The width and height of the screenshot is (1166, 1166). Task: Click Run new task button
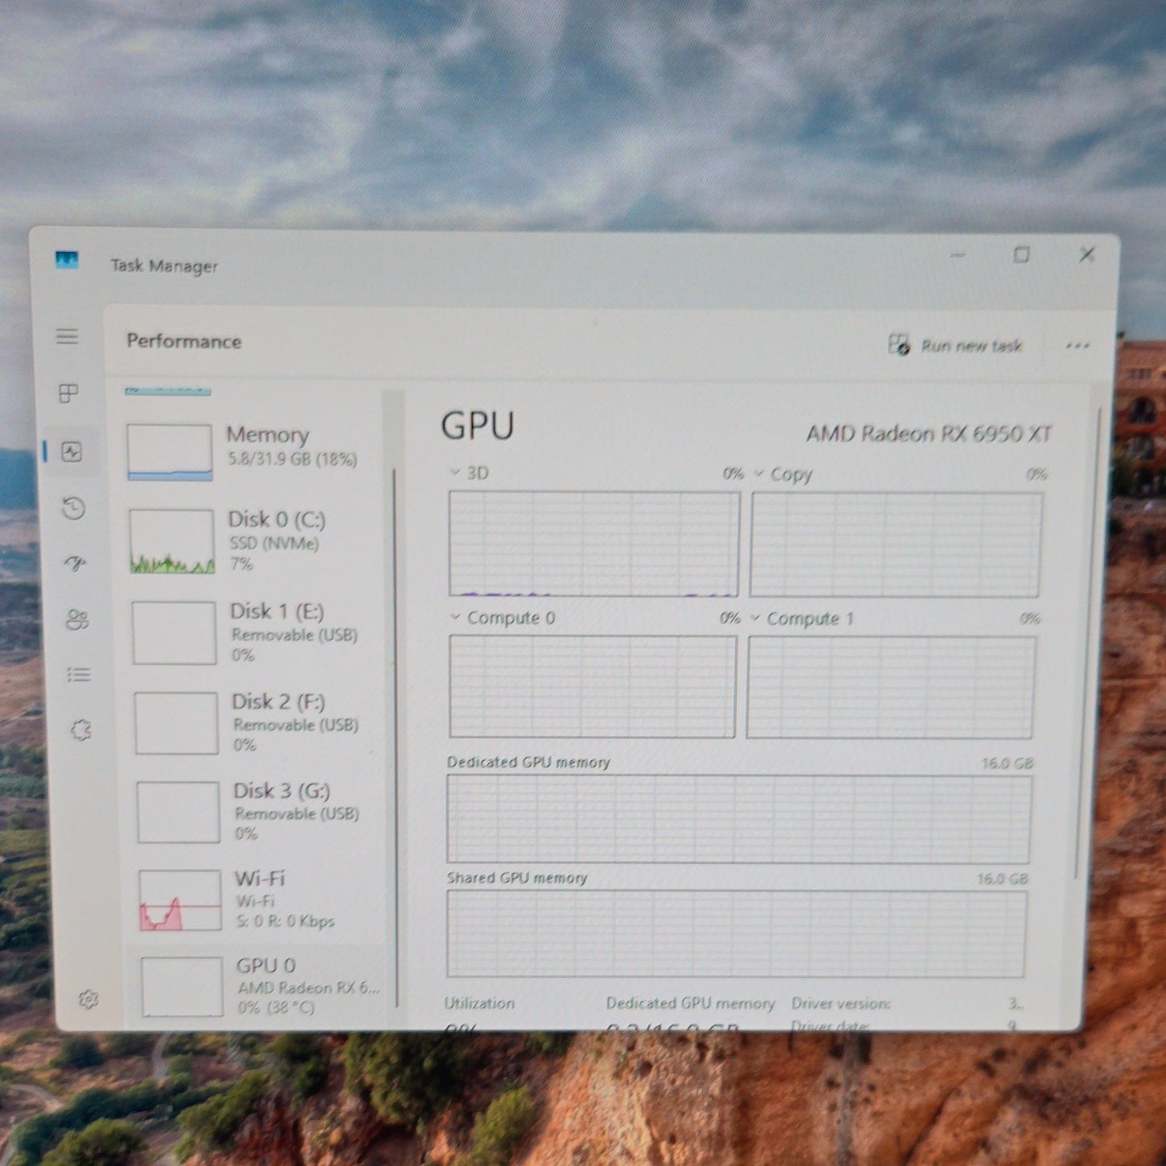955,345
